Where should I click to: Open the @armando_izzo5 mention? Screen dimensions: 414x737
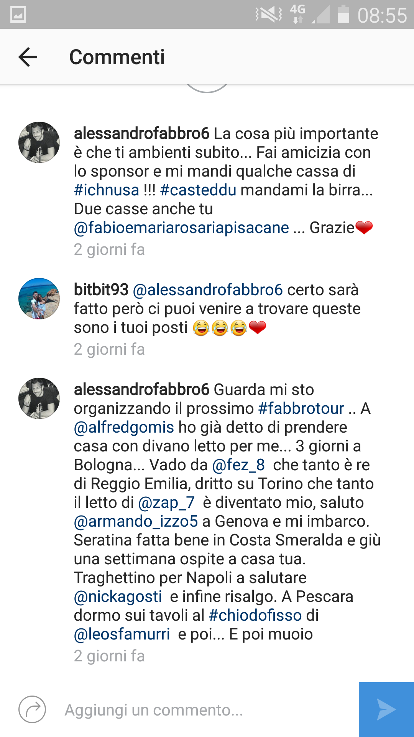(136, 521)
